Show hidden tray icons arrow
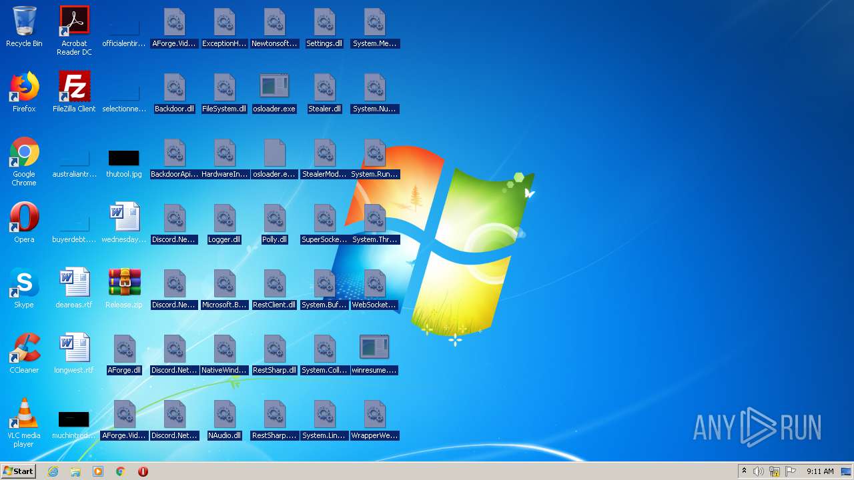Viewport: 854px width, 480px height. click(744, 471)
